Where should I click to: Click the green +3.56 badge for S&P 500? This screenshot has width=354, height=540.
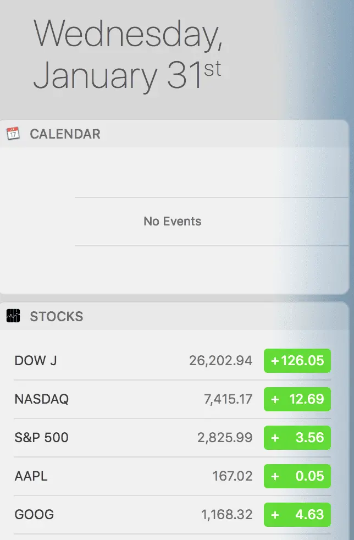[297, 438]
